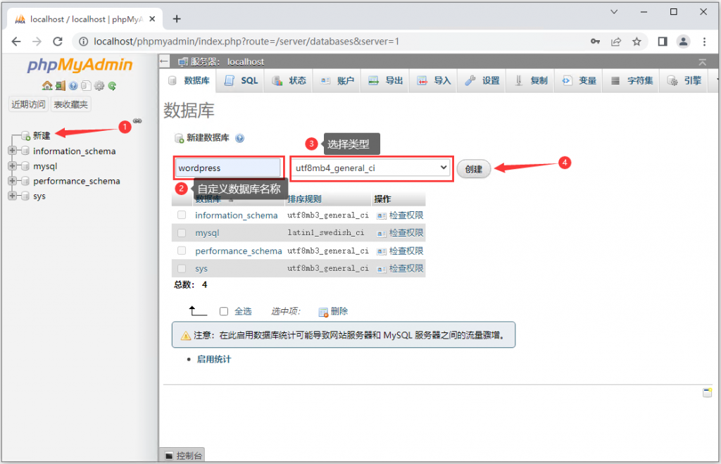Viewport: 721px width, 464px height.
Task: Check the checkbox for the mysql database row
Action: (x=182, y=232)
